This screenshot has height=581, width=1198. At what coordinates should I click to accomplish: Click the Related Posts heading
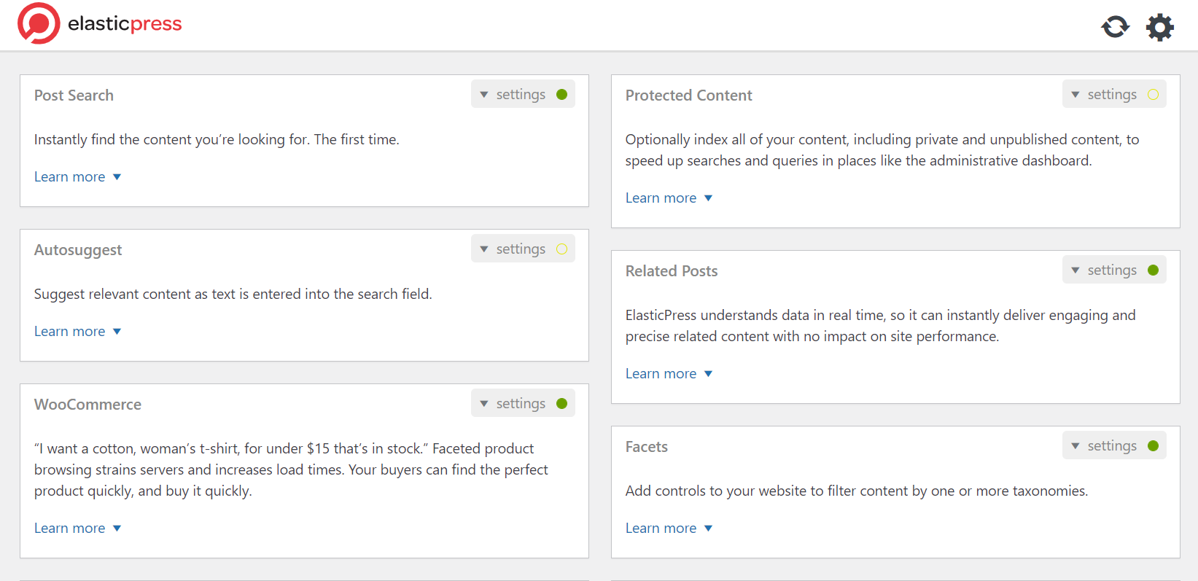pyautogui.click(x=672, y=270)
